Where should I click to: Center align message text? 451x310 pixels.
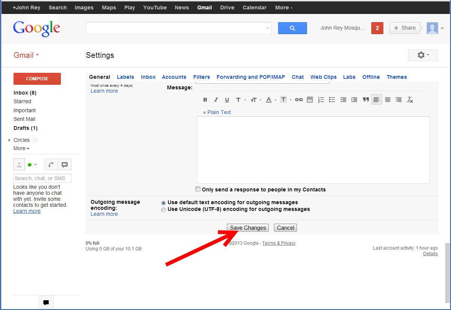pos(388,100)
